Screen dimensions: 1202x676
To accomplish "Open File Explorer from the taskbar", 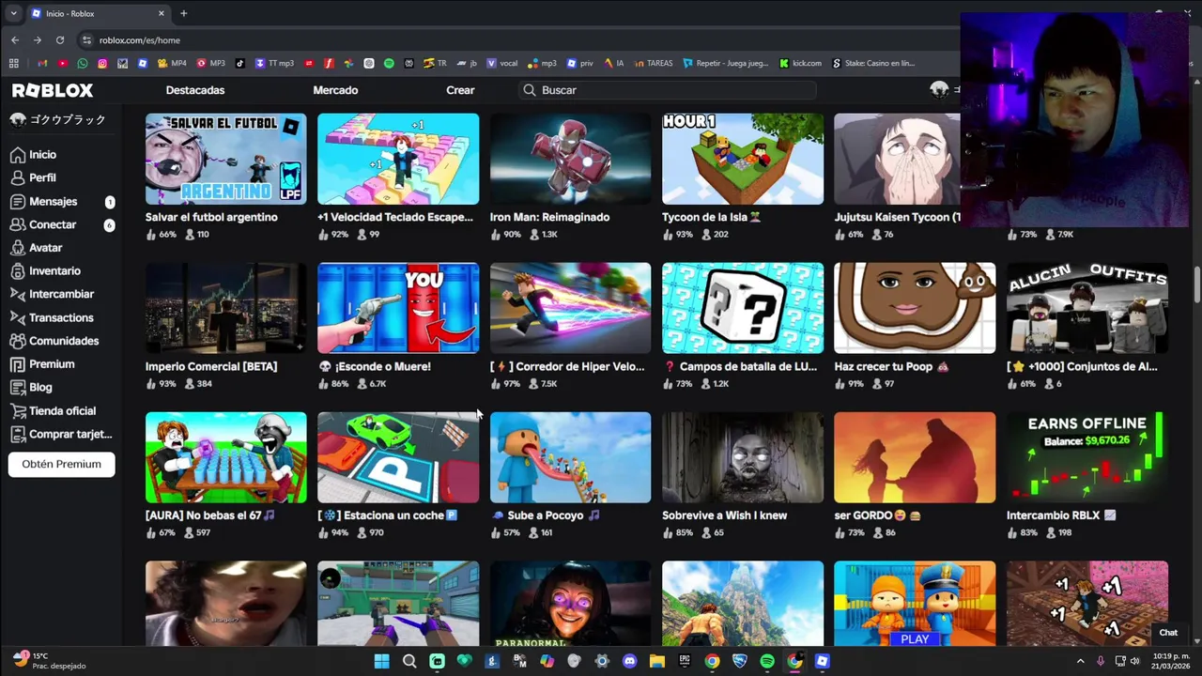I will (x=657, y=661).
